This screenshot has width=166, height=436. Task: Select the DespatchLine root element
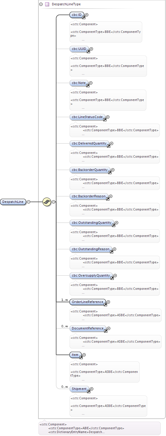[x=13, y=202]
